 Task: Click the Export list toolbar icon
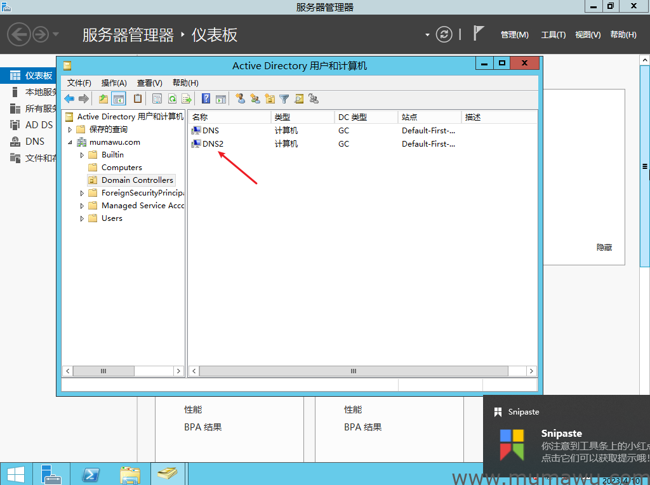pyautogui.click(x=186, y=98)
